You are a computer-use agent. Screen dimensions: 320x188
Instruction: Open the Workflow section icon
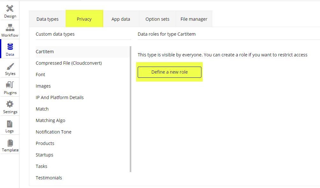point(10,27)
